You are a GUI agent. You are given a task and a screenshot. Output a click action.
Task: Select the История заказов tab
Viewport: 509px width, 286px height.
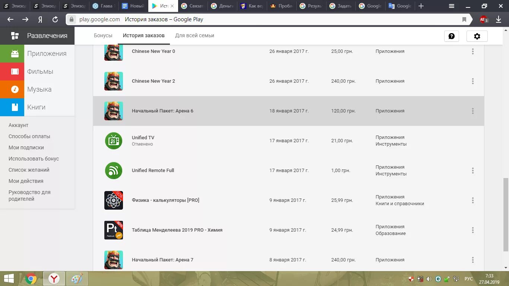[143, 36]
